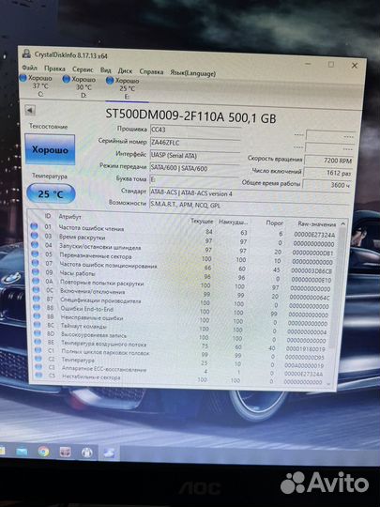380x507 pixels.
Task: Click the scroll up arrow of attribute list
Action: tap(342, 223)
